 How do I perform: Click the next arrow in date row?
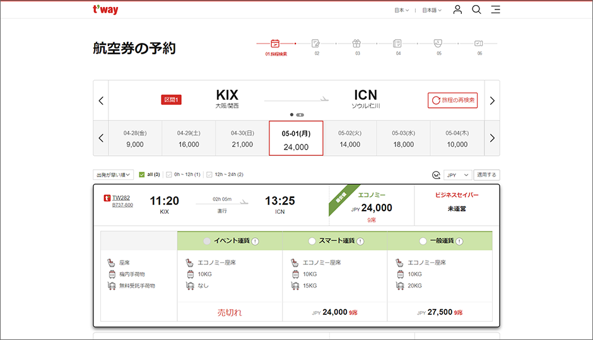click(492, 138)
